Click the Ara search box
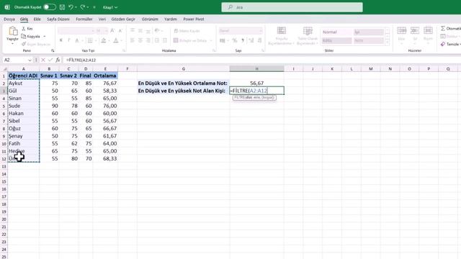This screenshot has width=461, height=259. pyautogui.click(x=292, y=7)
